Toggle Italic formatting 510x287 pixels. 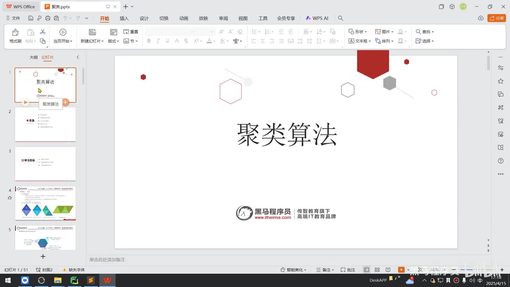158,41
